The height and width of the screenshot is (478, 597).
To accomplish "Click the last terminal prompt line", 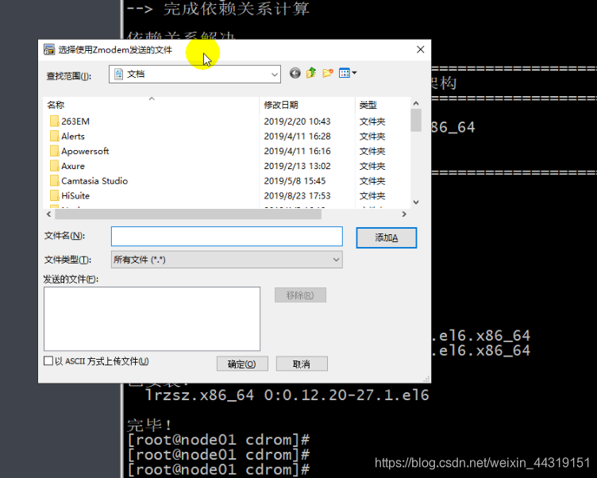I will pos(218,470).
